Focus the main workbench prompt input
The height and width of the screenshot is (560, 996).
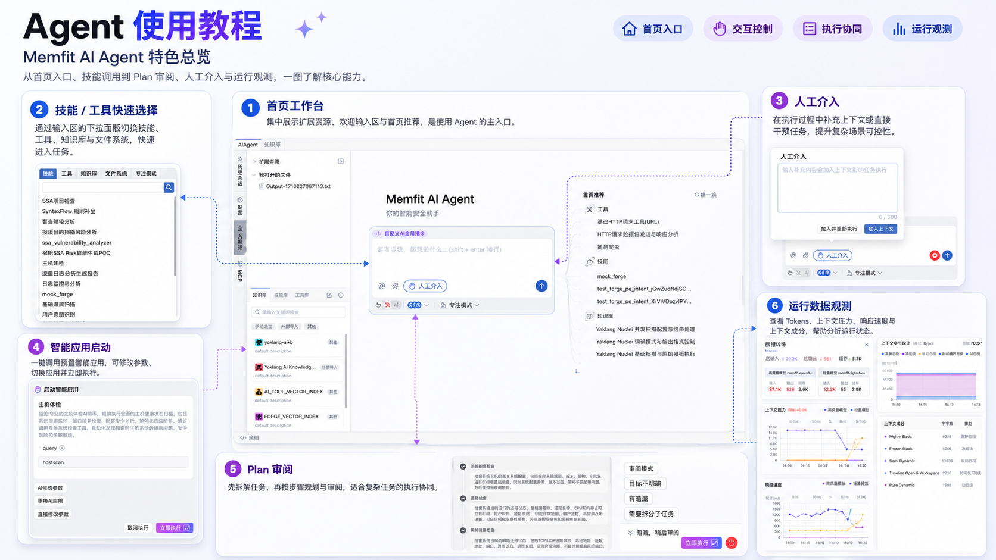[462, 257]
